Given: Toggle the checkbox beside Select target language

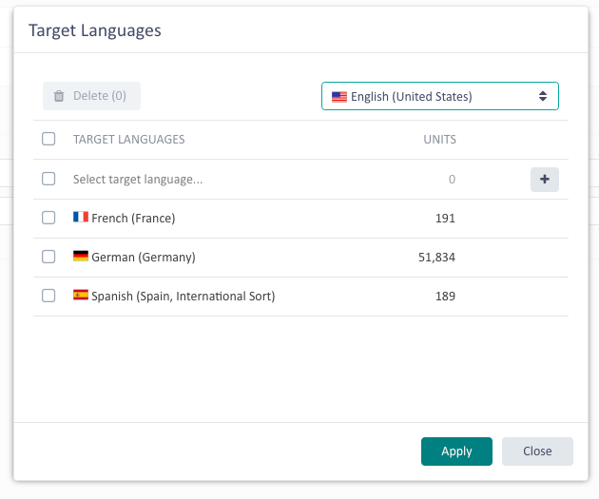Looking at the screenshot, I should [48, 179].
